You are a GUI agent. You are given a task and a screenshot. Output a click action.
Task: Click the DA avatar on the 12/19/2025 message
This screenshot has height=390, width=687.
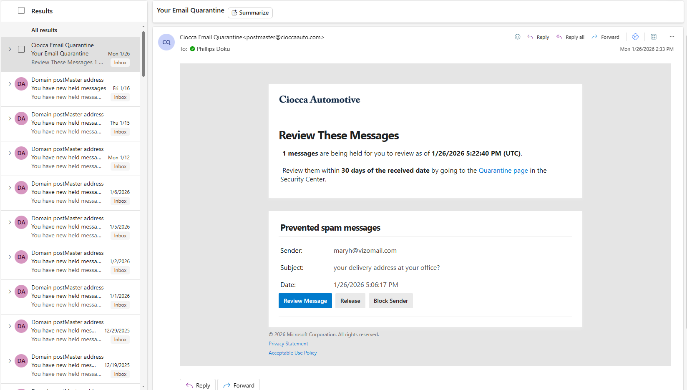point(21,361)
